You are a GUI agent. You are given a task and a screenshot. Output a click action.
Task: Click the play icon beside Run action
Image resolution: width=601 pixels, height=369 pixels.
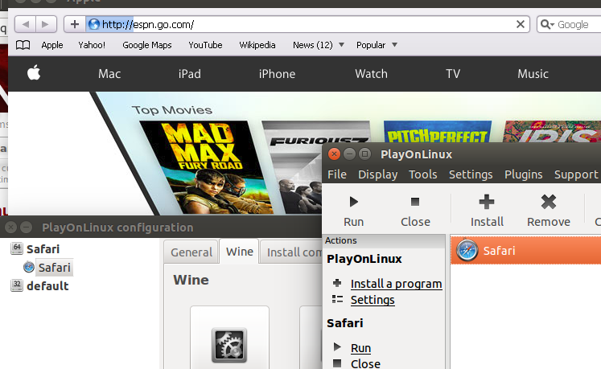pyautogui.click(x=337, y=347)
